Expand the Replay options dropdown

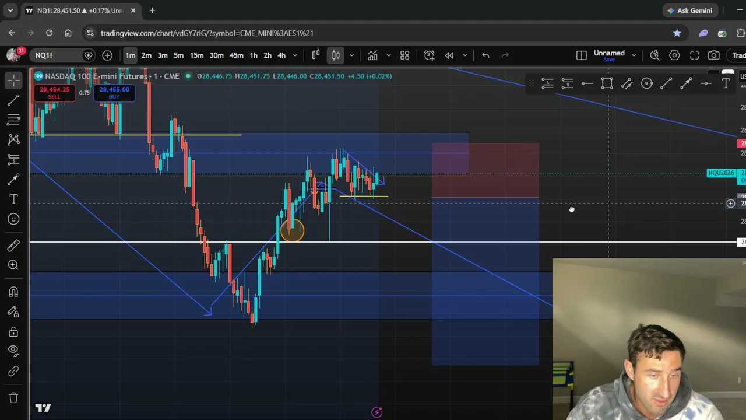(x=465, y=55)
